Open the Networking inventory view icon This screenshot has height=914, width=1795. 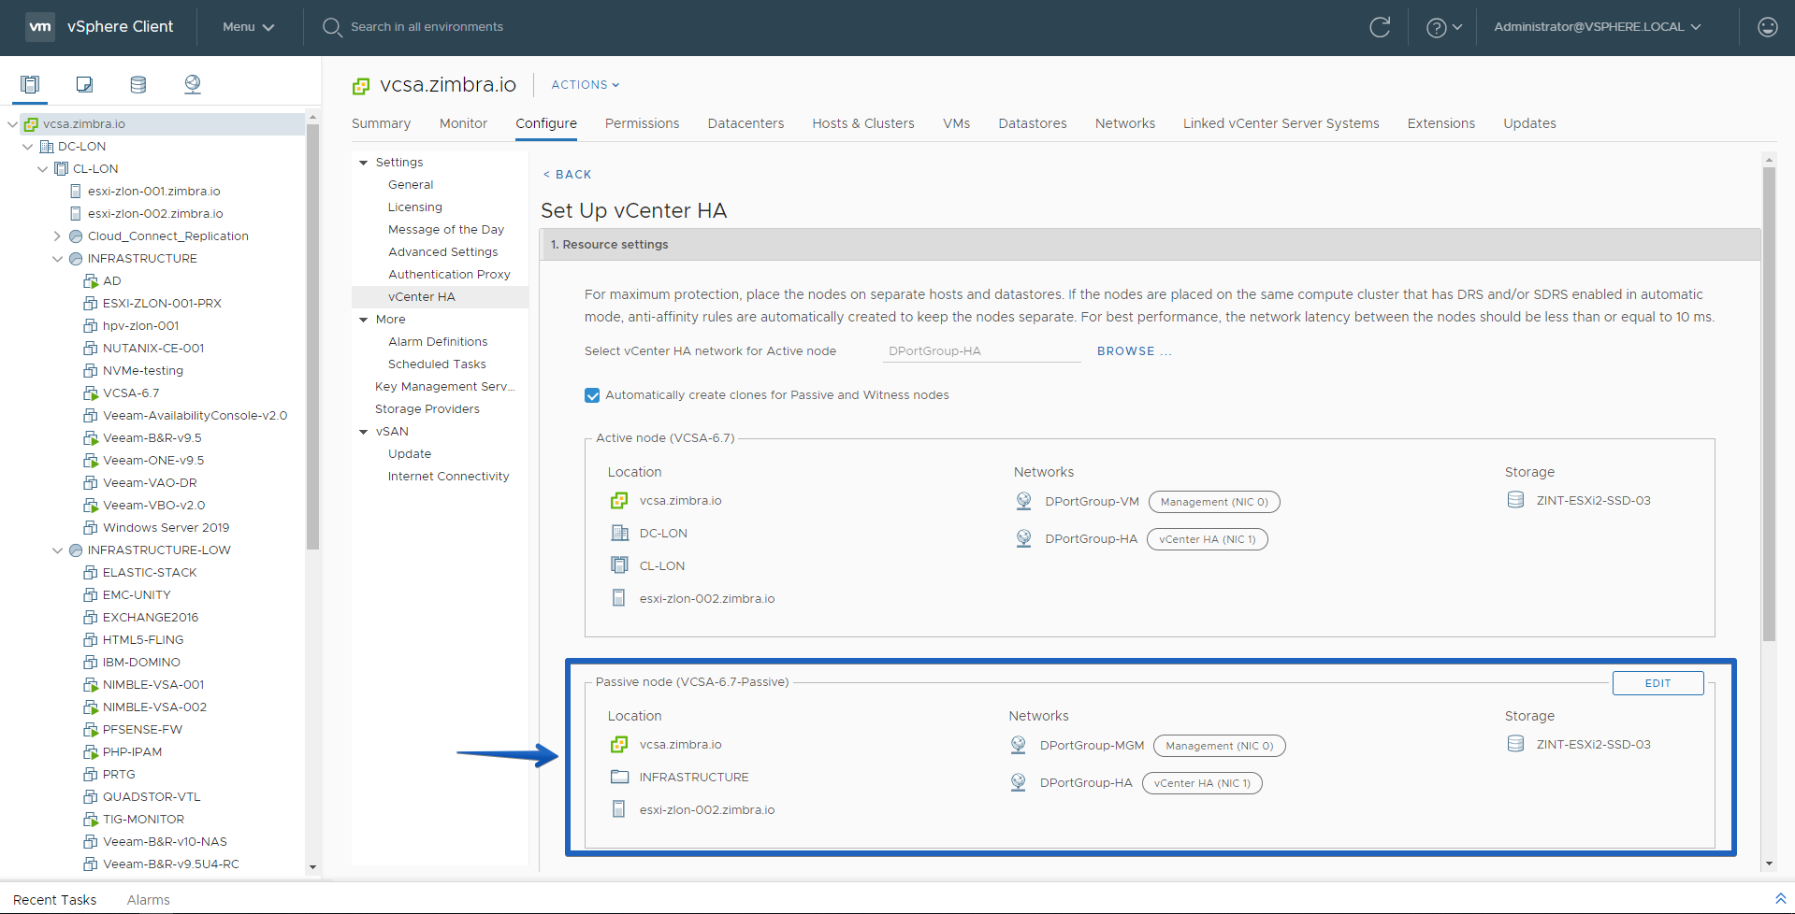(193, 85)
